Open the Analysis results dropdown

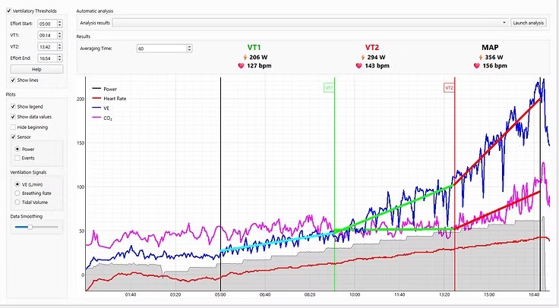(x=310, y=23)
